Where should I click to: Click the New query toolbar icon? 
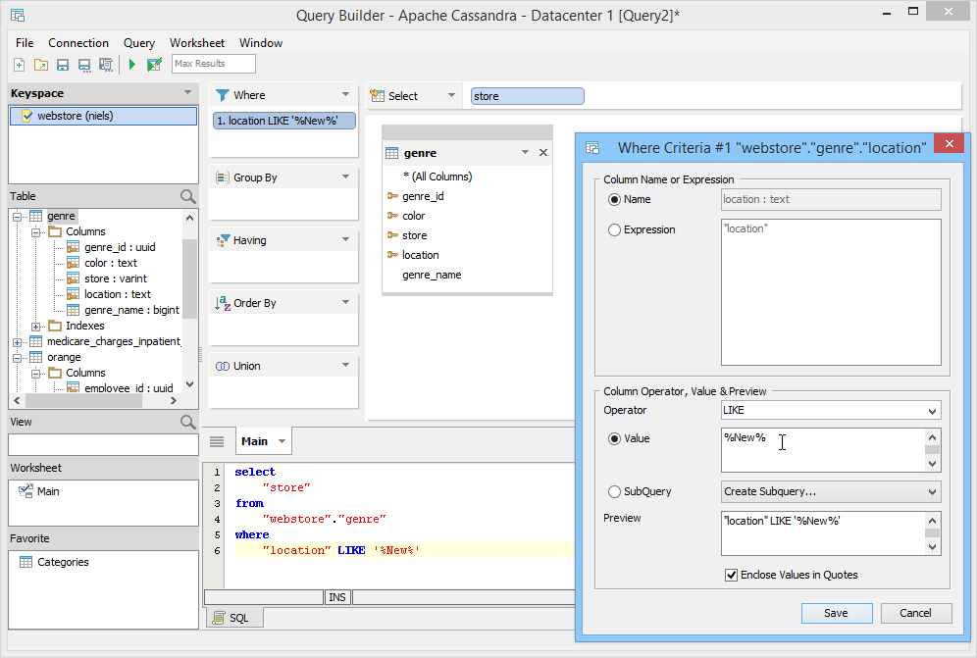tap(20, 64)
